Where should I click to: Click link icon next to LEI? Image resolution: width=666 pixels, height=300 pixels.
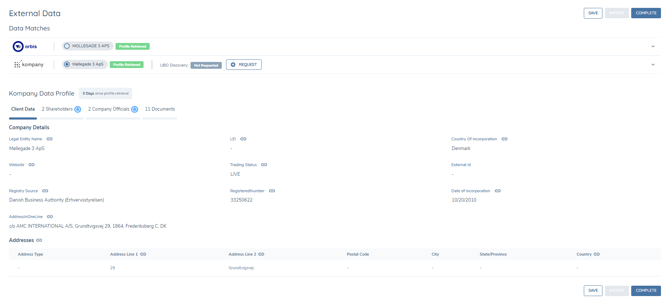(x=243, y=139)
